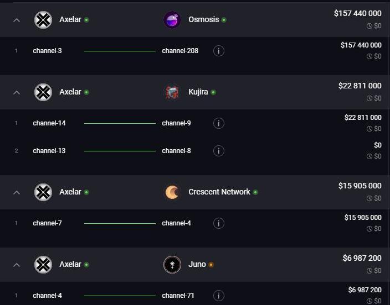
Task: Collapse the Axelar–Crescent Network channel group
Action: pyautogui.click(x=17, y=192)
